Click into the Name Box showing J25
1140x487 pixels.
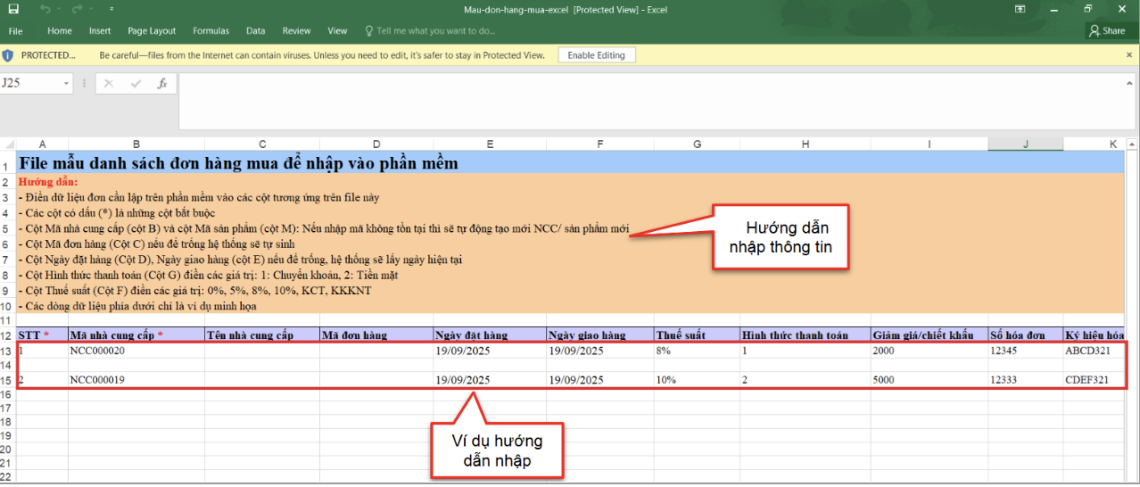30,83
